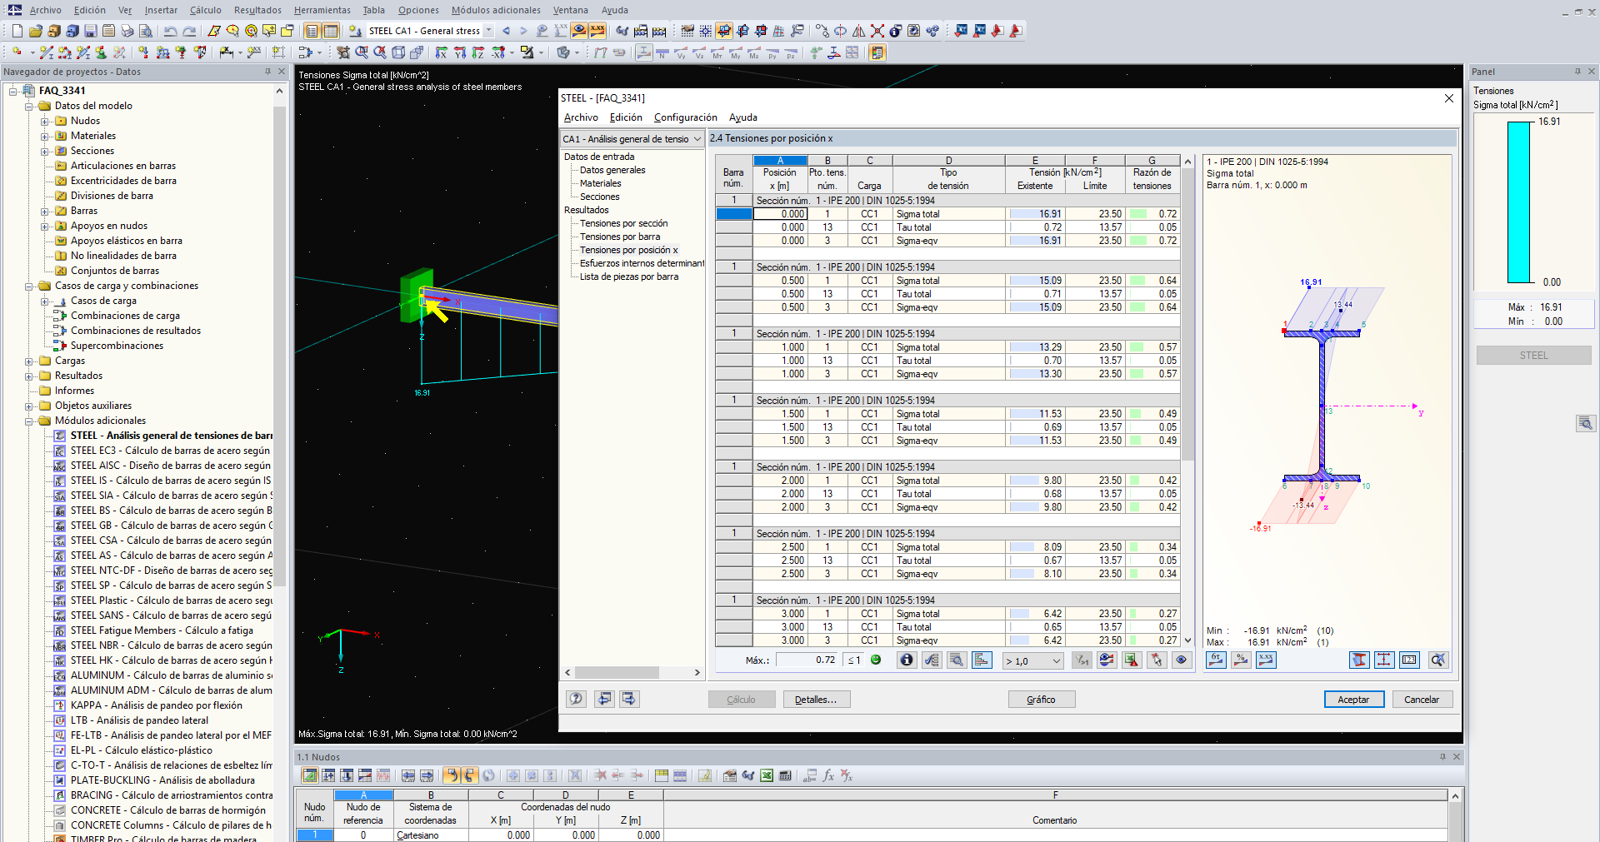Open the Herramientas menu
Screen dimensions: 1600x842
pos(322,10)
